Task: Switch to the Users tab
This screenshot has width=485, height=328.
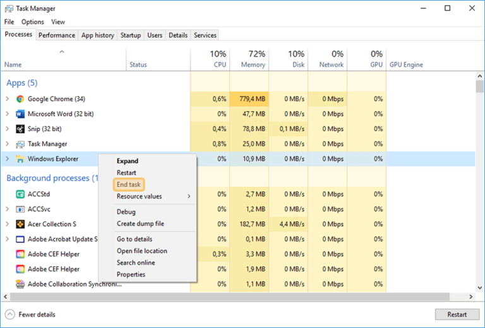Action: click(155, 35)
